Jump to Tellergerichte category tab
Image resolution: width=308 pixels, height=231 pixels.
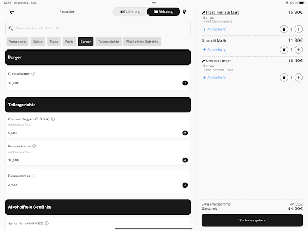tap(108, 42)
